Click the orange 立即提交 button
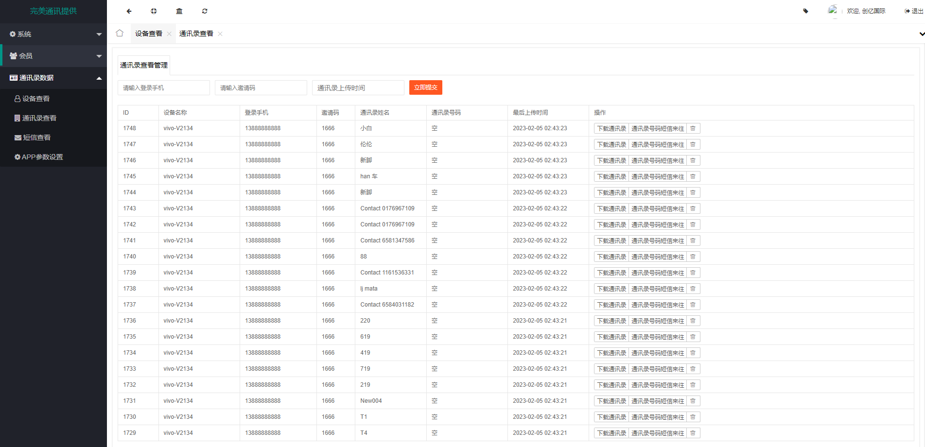Screen dimensions: 925x447 425,87
